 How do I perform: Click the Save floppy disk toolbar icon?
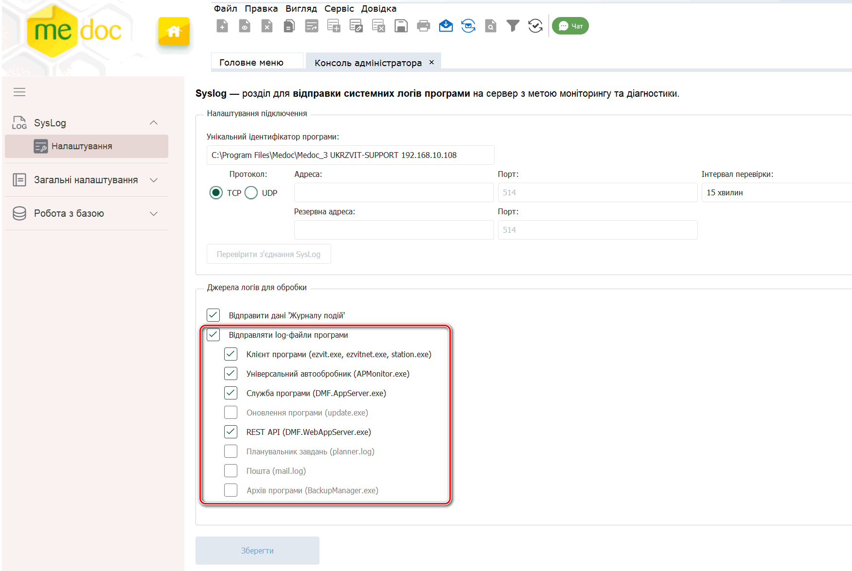click(x=401, y=26)
